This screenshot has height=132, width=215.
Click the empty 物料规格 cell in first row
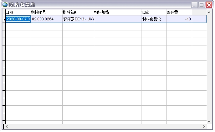tap(117, 19)
